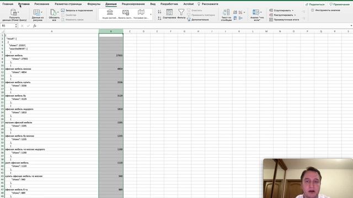Image resolution: width=353 pixels, height=198 pixels.
Task: Click the Share button
Action: (x=315, y=4)
